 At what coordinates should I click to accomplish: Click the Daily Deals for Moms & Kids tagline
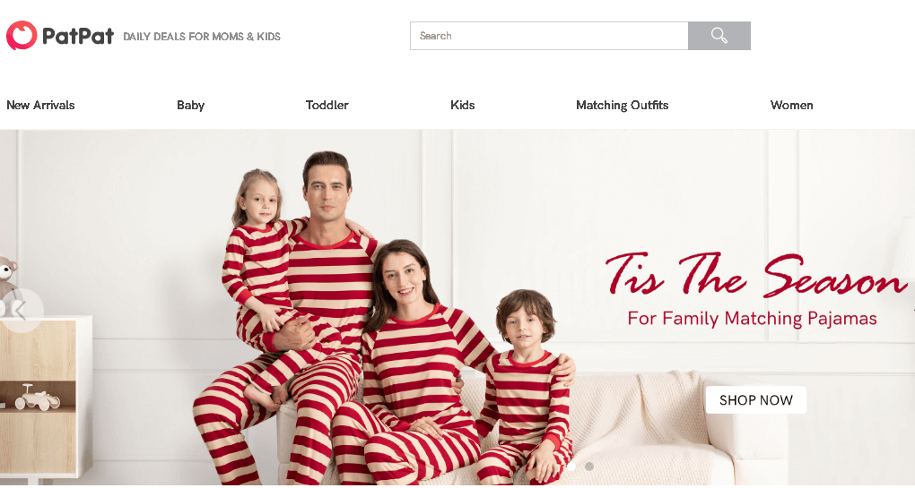coord(202,37)
